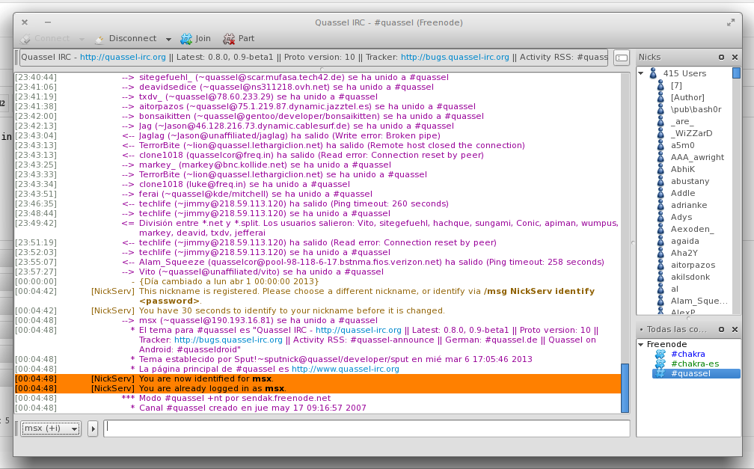The width and height of the screenshot is (754, 469).
Task: Select user Addle in nick list
Action: (x=683, y=194)
